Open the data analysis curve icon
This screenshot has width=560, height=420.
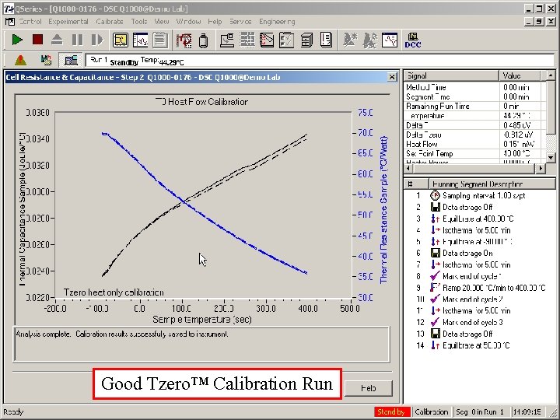coord(390,40)
